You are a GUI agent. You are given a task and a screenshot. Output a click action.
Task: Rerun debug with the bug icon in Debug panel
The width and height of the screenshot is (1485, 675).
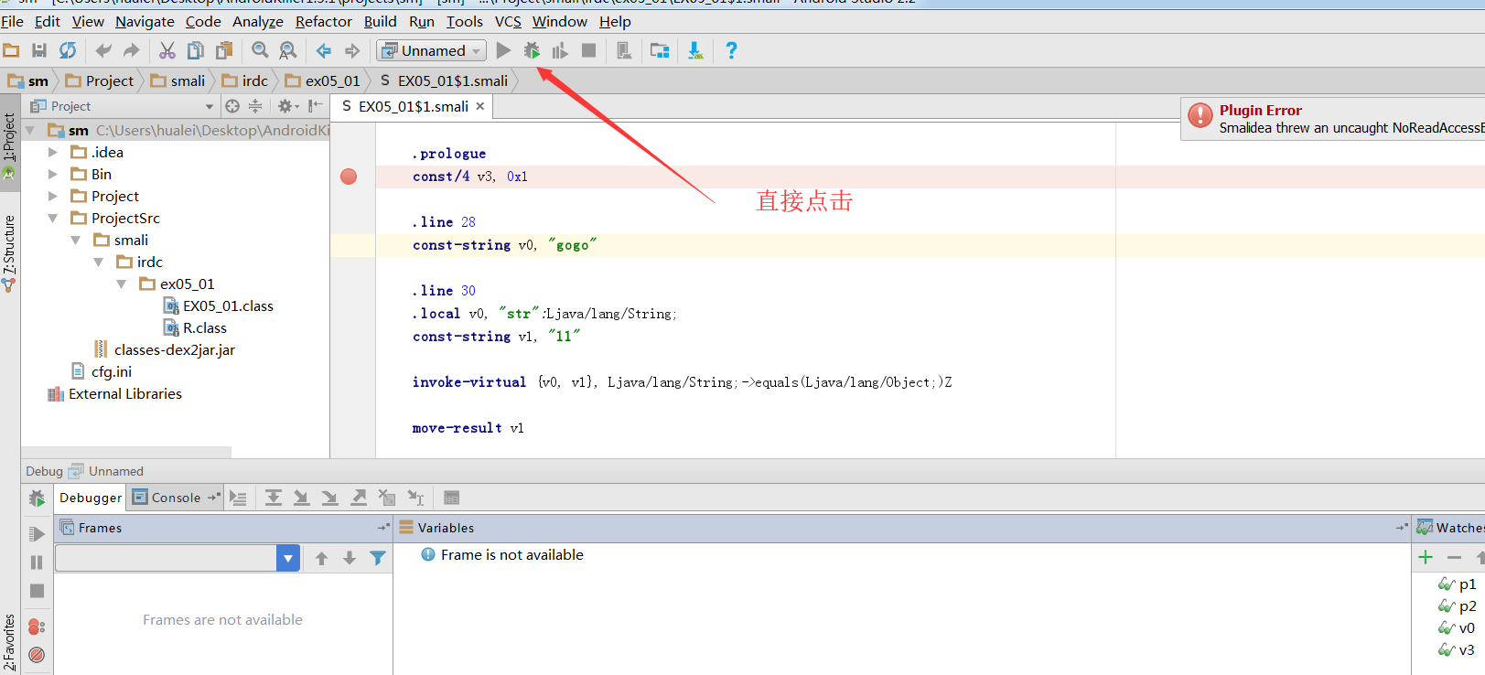coord(37,498)
